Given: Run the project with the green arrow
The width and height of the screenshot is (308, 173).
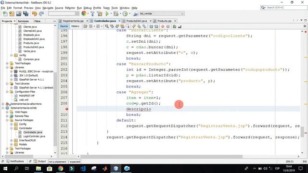Looking at the screenshot, I should click(107, 13).
